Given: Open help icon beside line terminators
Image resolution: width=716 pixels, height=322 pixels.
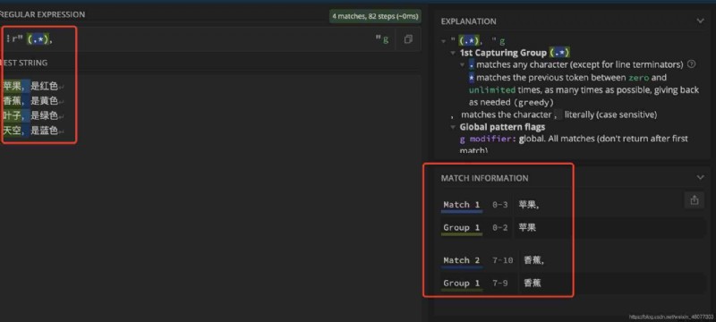Looking at the screenshot, I should tap(691, 64).
